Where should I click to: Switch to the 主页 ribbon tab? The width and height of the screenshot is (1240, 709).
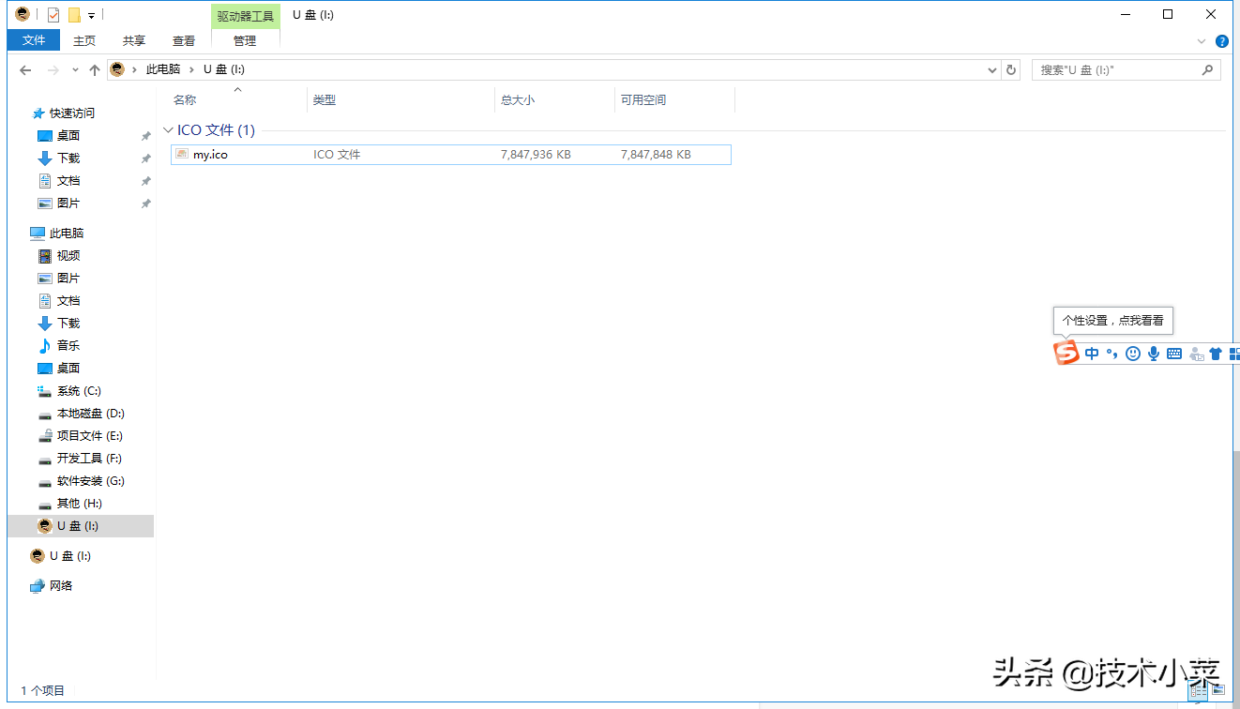pos(84,40)
